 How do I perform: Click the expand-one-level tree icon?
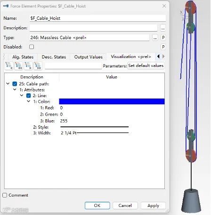click(x=28, y=66)
